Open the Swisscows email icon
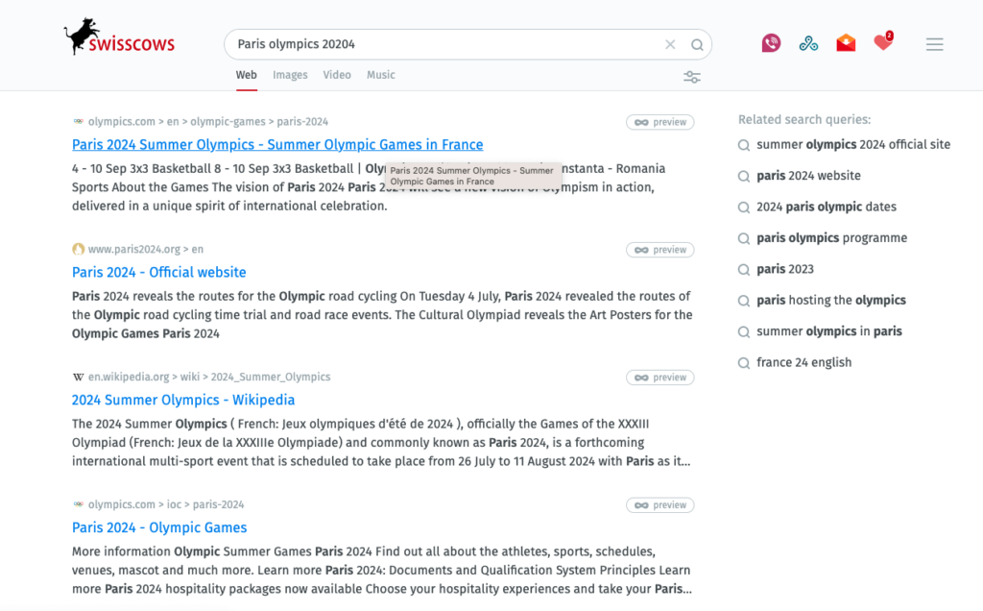The height and width of the screenshot is (611, 983). coord(846,43)
